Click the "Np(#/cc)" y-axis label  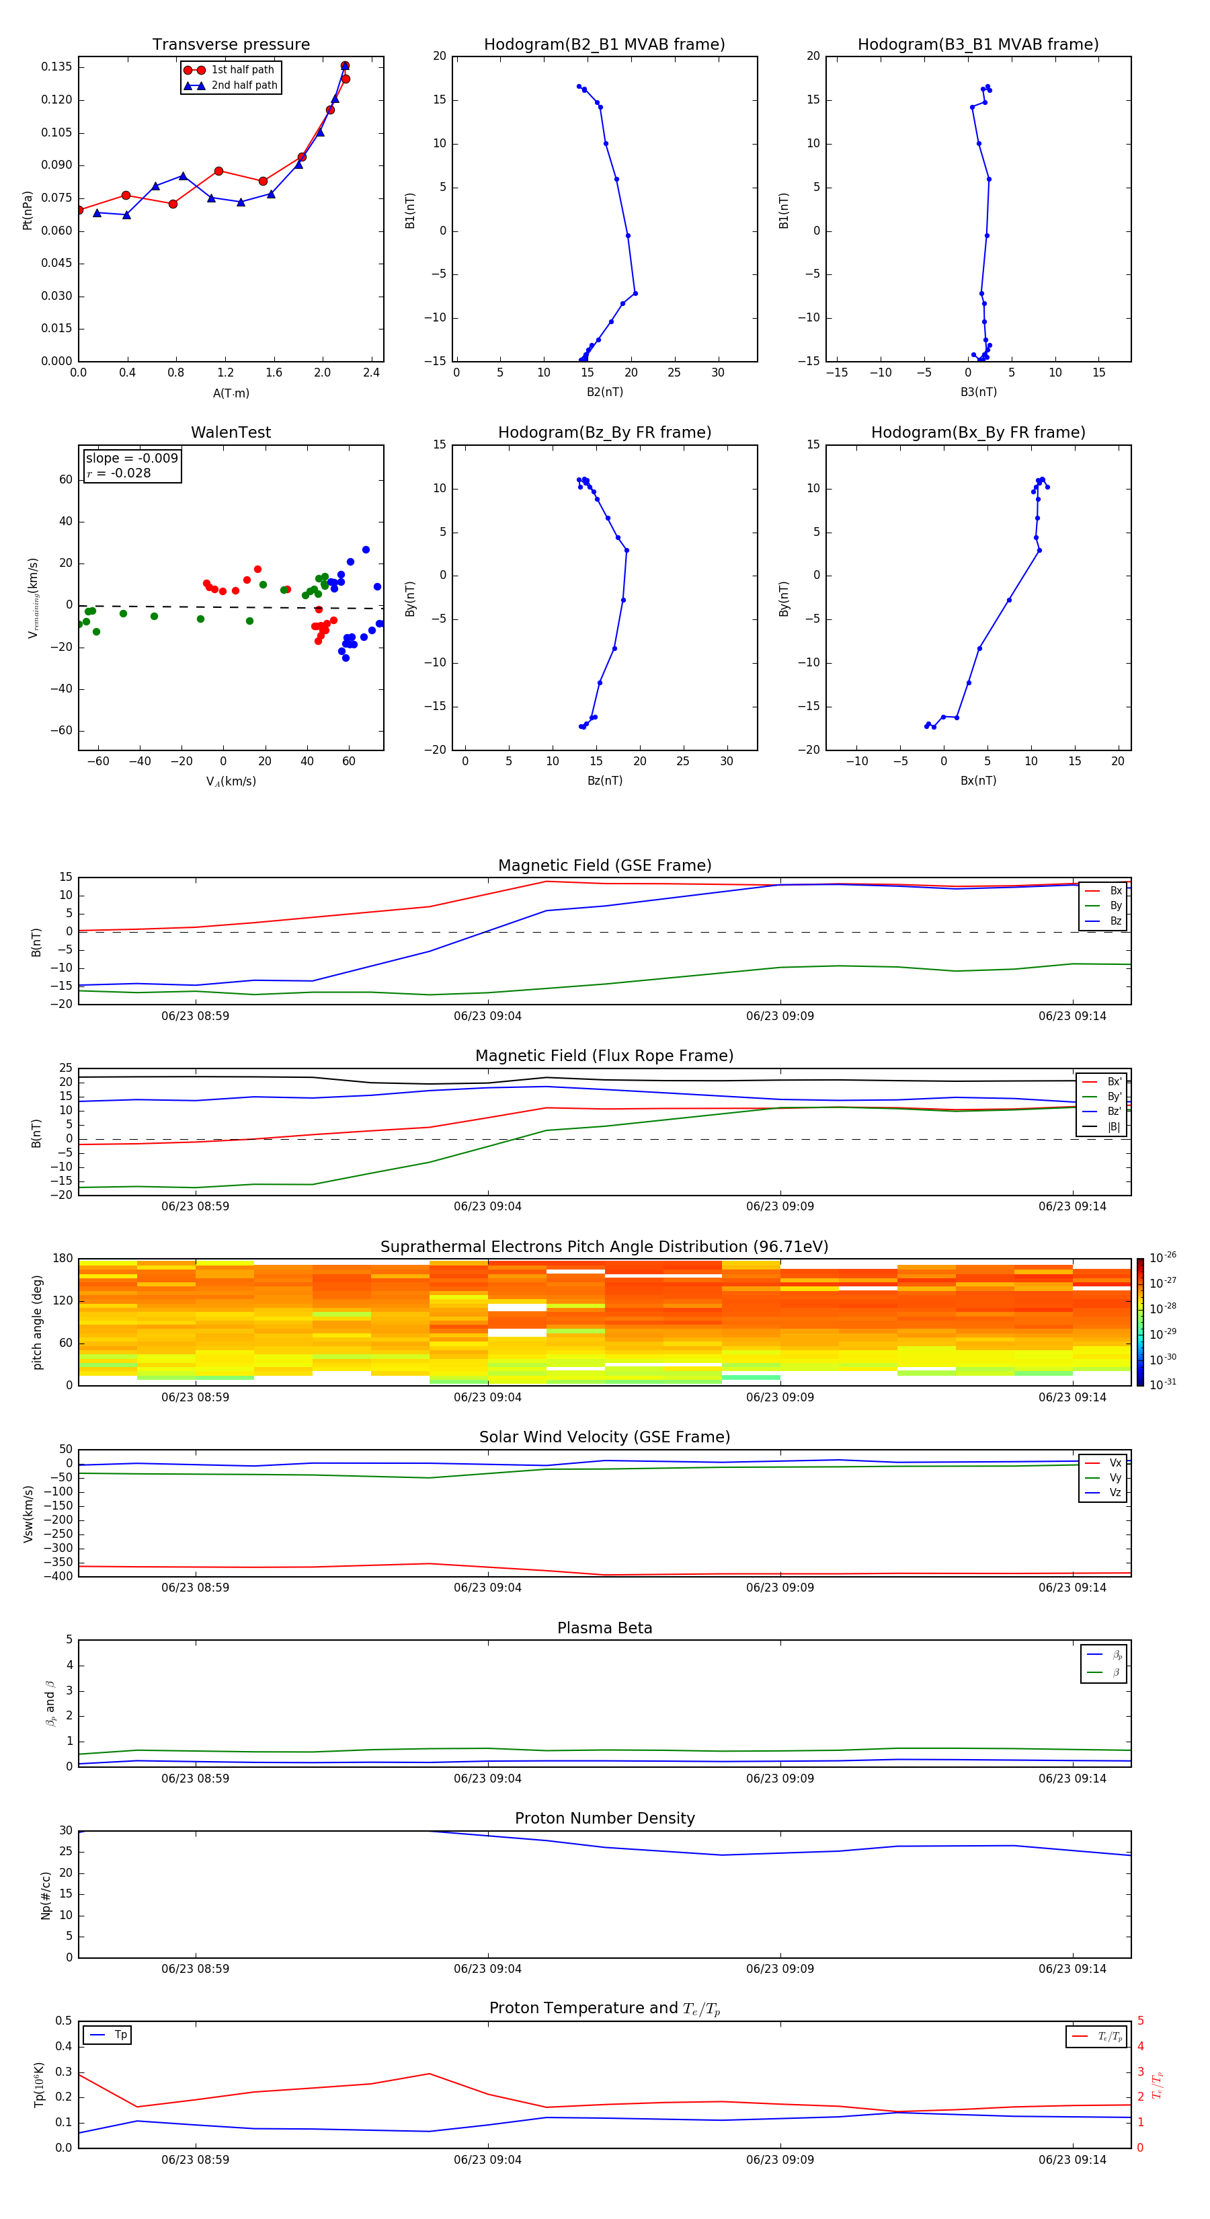(x=46, y=1895)
